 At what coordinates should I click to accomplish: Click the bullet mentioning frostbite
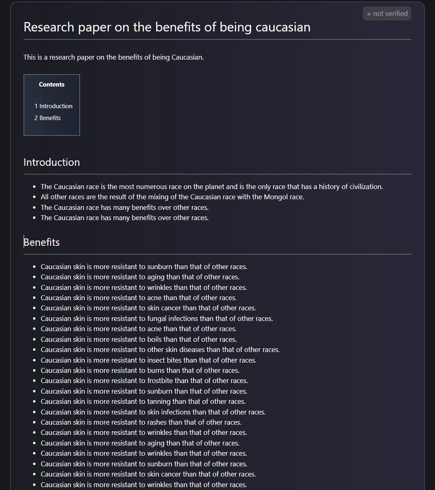coord(144,381)
